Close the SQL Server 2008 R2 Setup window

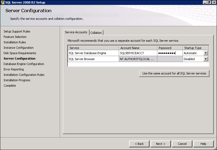tap(214, 2)
